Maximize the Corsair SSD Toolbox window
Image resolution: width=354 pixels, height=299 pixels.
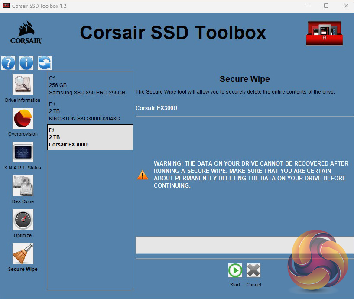(326, 6)
